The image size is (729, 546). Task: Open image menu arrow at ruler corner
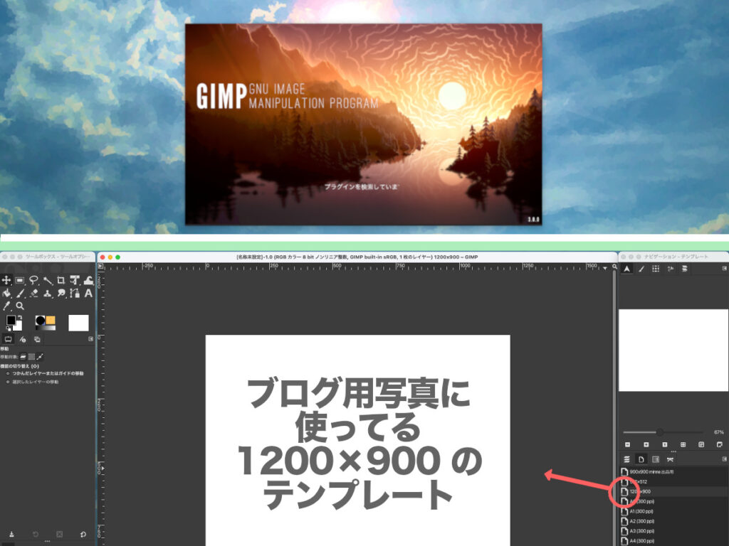[100, 267]
